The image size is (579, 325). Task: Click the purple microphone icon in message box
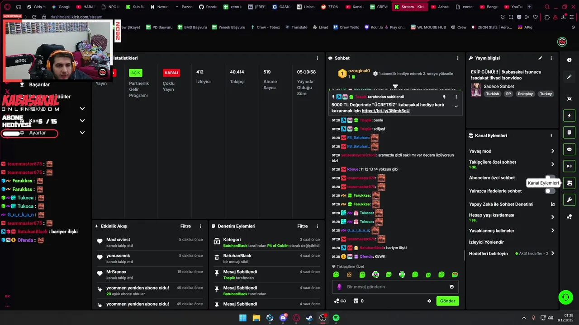340,287
